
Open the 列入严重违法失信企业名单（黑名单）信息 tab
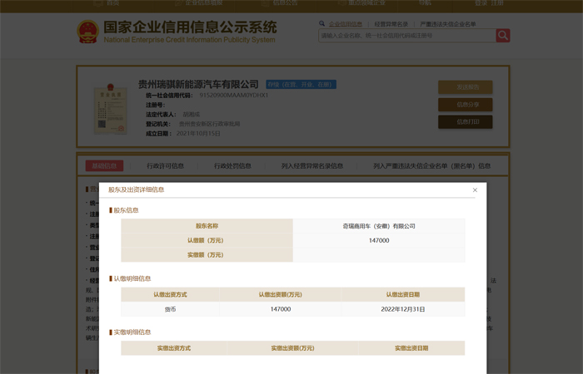[x=431, y=166]
